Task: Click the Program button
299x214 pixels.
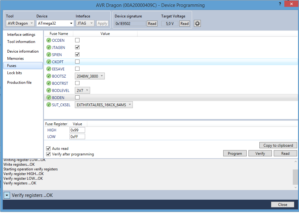Action: [235, 153]
